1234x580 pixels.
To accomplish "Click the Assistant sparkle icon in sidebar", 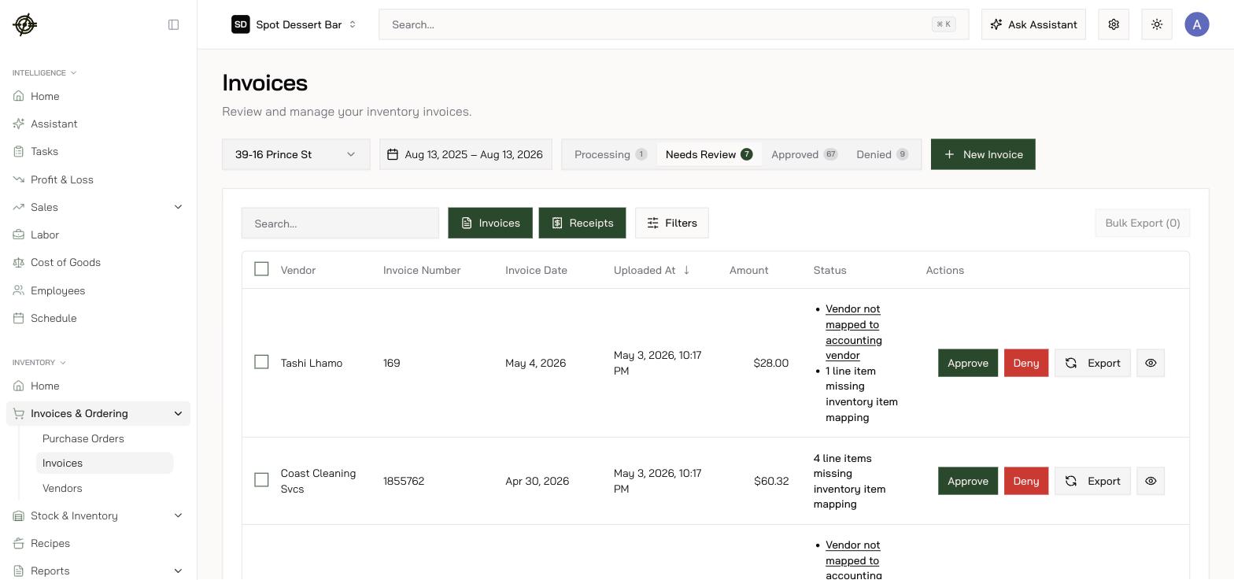I will coord(19,124).
